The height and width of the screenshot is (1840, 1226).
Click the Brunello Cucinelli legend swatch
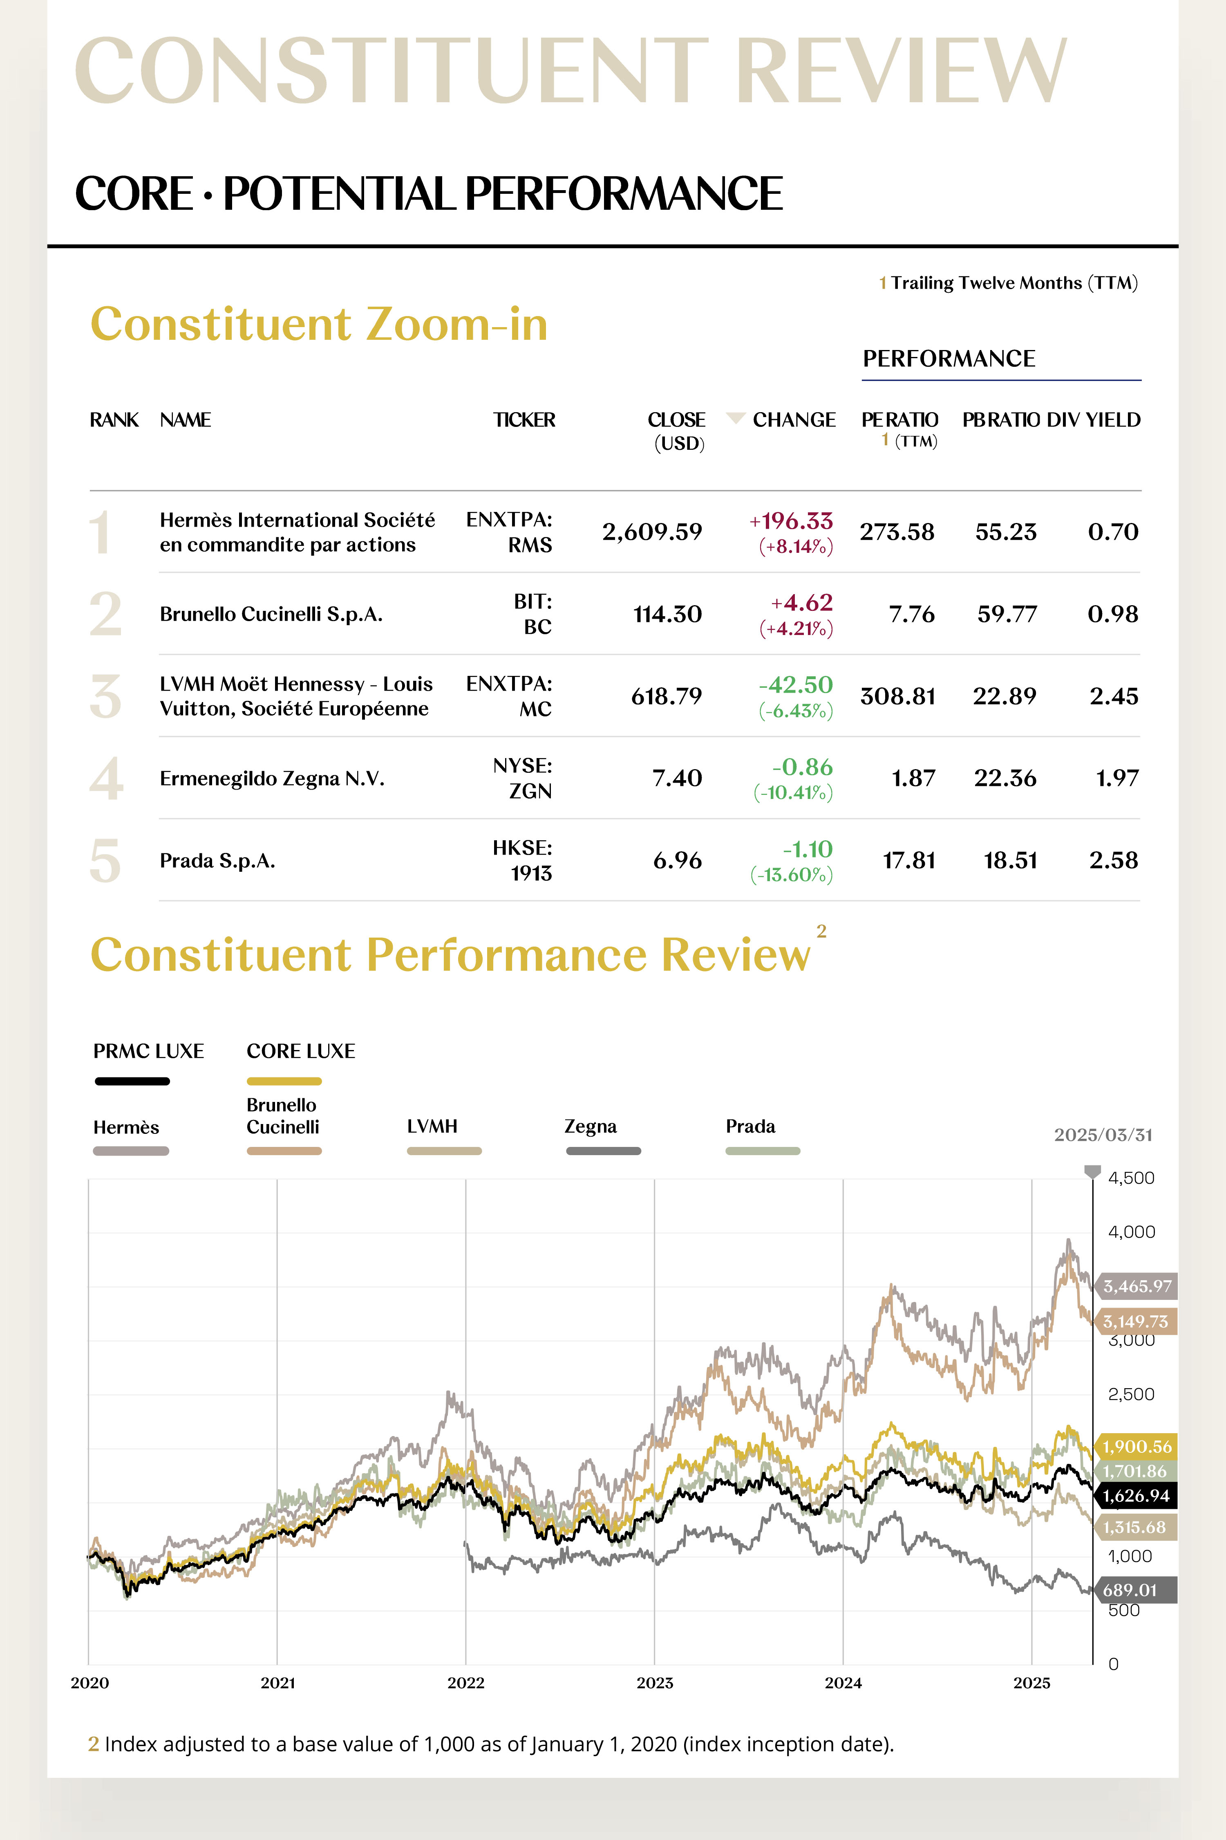pyautogui.click(x=284, y=1151)
